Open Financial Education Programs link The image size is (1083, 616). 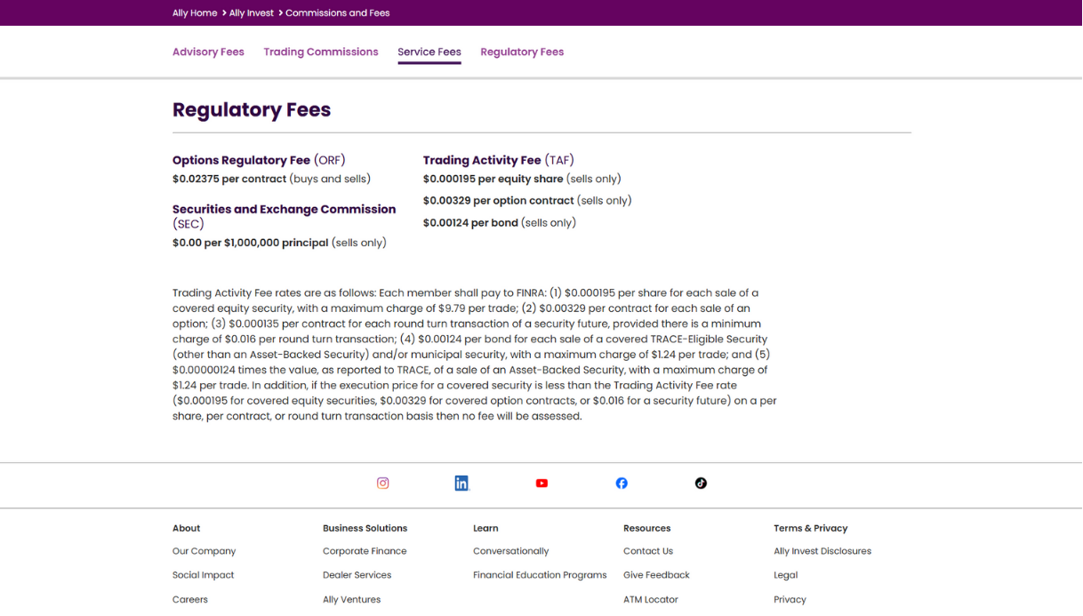click(x=540, y=575)
